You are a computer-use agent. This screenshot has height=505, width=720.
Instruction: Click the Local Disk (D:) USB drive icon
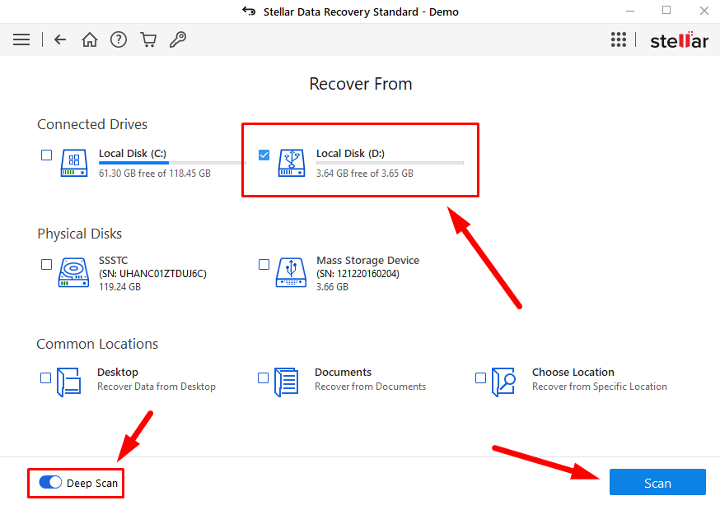pyautogui.click(x=292, y=163)
